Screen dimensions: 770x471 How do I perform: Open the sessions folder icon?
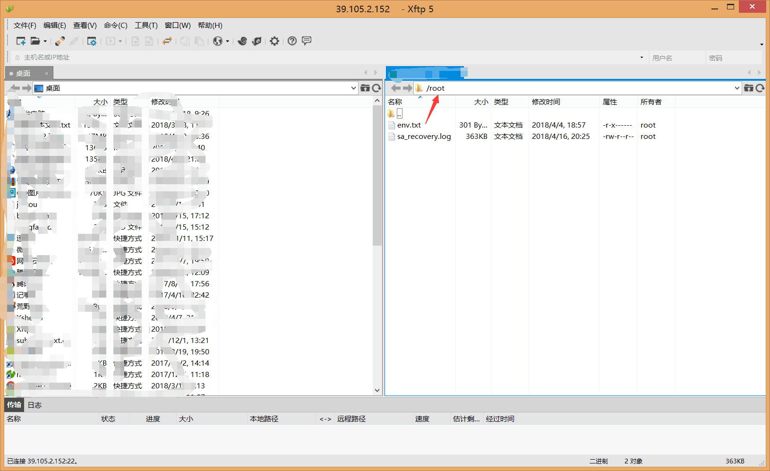35,41
